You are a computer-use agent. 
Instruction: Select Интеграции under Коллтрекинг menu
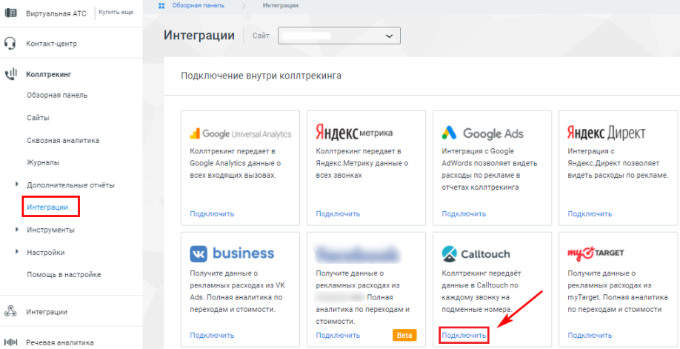click(47, 207)
